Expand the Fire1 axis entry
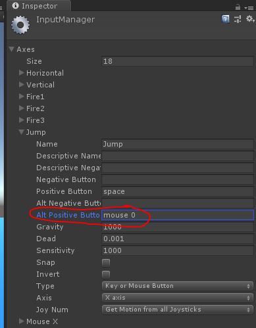The image size is (256, 328). [x=21, y=97]
